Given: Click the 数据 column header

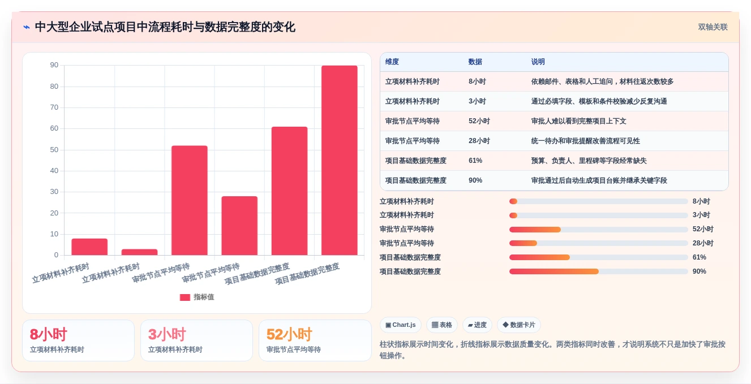Looking at the screenshot, I should (475, 62).
